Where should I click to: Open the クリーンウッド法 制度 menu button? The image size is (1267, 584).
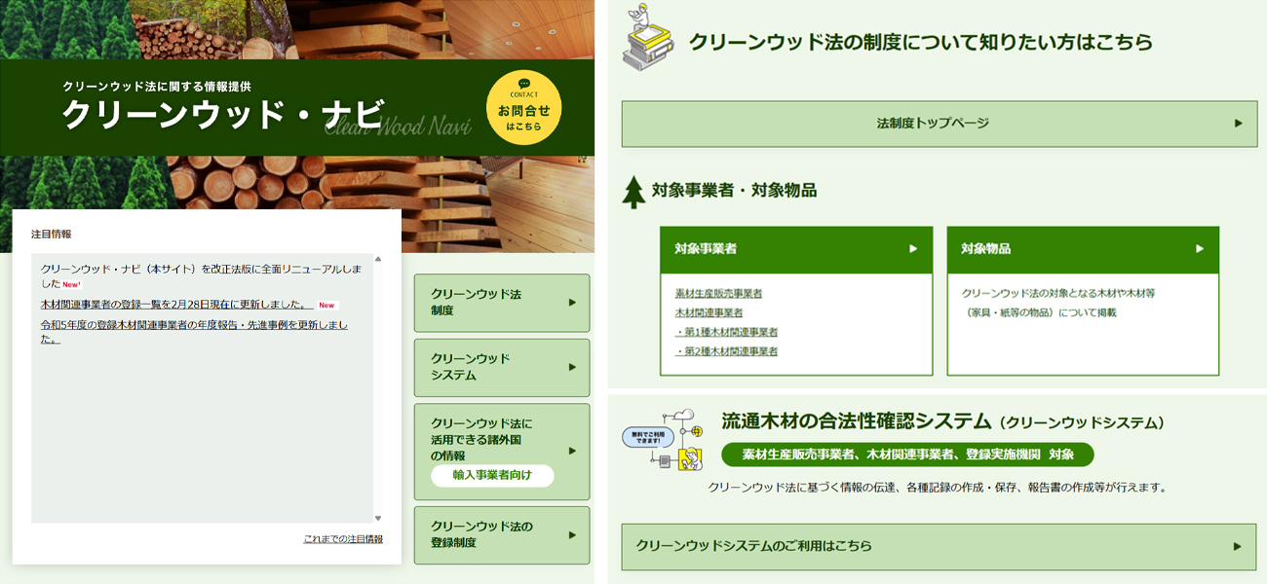point(502,303)
